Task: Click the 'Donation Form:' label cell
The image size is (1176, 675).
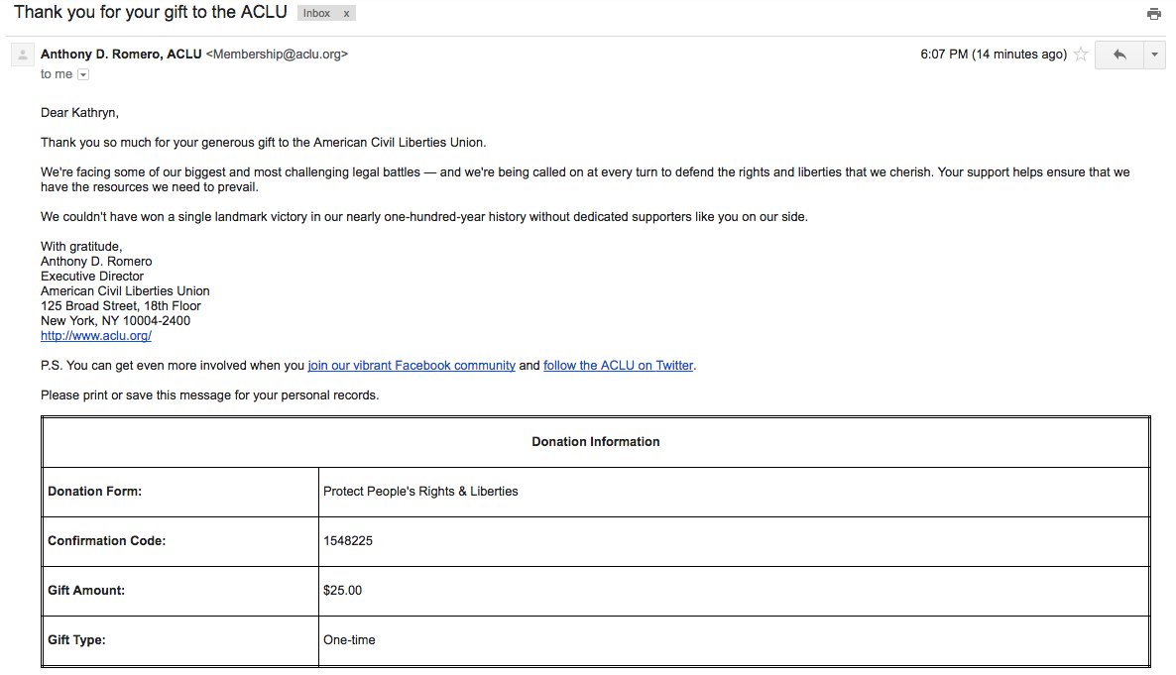Action: click(180, 492)
